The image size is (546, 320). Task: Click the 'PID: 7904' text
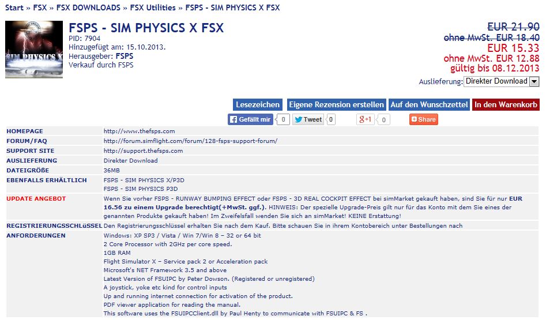tap(85, 38)
